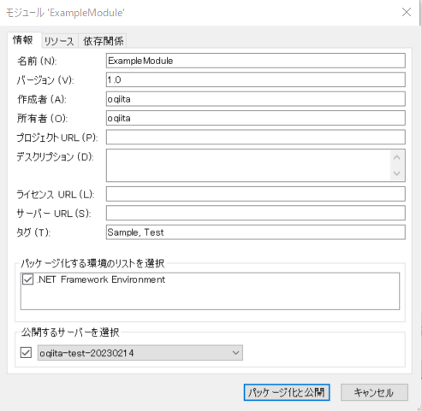Click into the バージョン field showing 1.0

pos(256,79)
